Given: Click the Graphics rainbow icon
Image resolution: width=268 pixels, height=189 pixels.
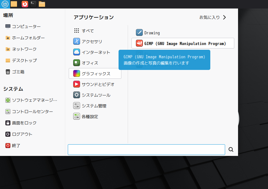Looking at the screenshot, I should coord(77,74).
